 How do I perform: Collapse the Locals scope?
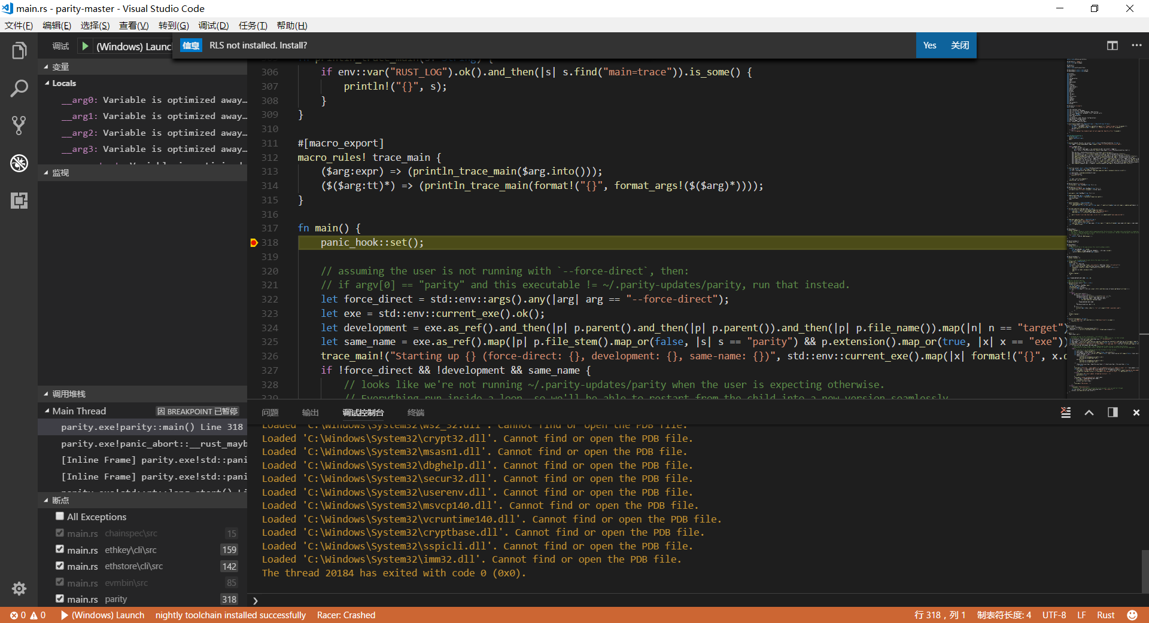point(47,83)
